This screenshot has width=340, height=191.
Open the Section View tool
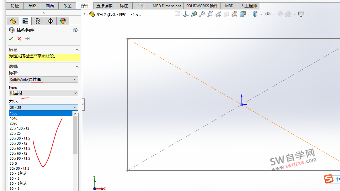click(226, 14)
